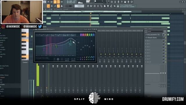Click the mixer panel icon right of input dropdown
Screen dimensions: 186x105
pyautogui.click(x=165, y=31)
